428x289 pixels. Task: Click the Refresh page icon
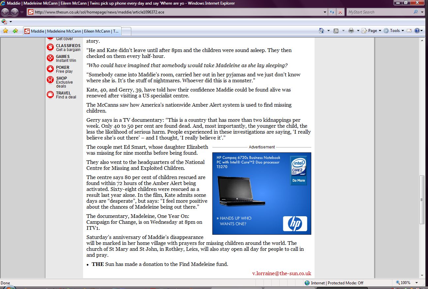coord(332,12)
